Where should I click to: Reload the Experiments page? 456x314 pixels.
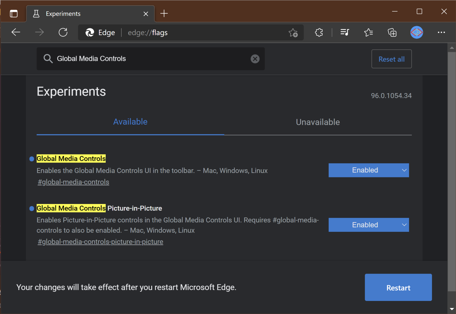tap(63, 32)
